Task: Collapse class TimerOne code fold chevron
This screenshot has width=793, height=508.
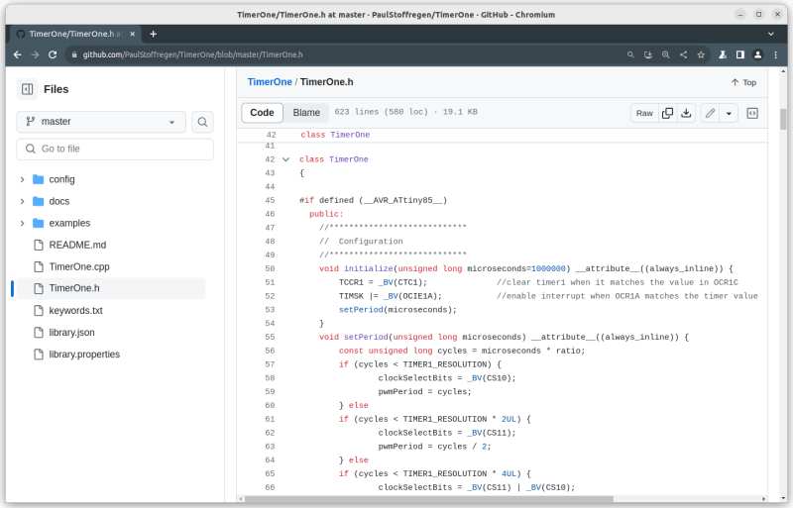Action: pyautogui.click(x=285, y=159)
